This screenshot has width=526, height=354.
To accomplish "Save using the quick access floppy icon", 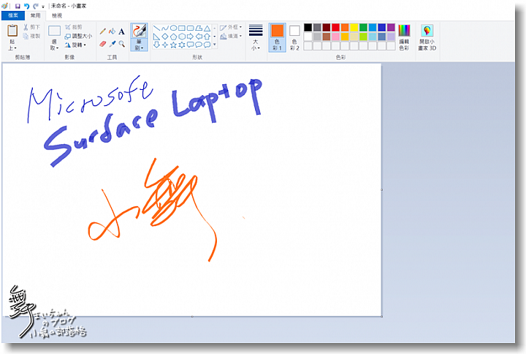I will [18, 6].
